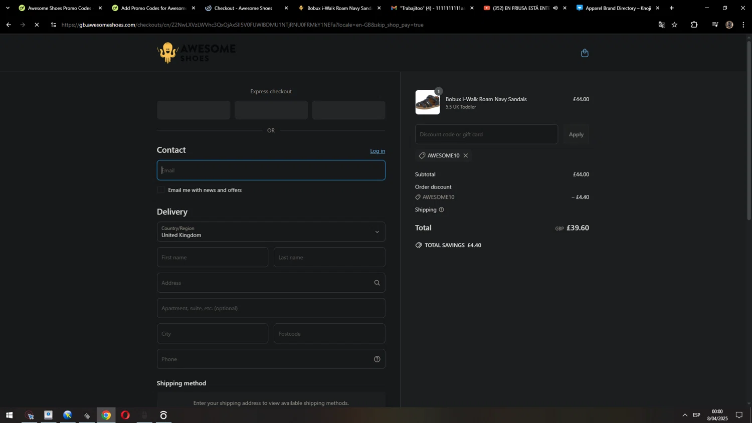Image resolution: width=752 pixels, height=423 pixels.
Task: Click the Email input field
Action: coord(271,170)
